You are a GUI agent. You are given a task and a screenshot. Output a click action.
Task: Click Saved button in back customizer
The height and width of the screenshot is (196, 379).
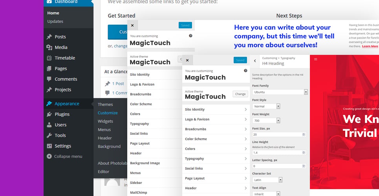point(185,25)
